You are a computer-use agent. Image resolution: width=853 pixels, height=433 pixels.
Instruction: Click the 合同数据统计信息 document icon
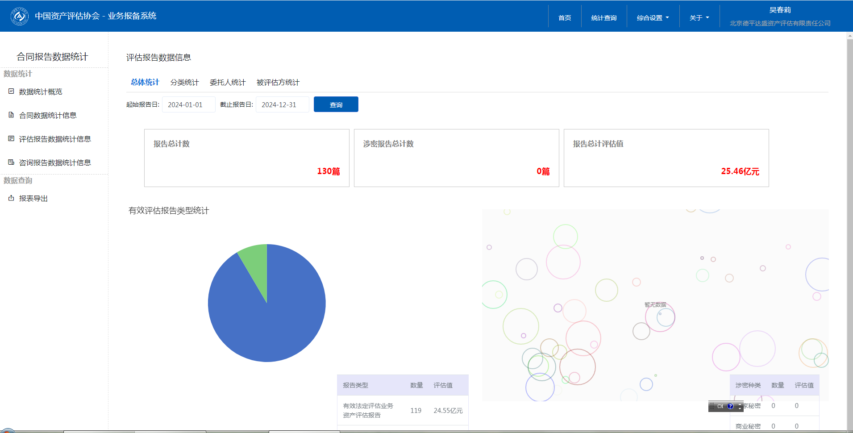[11, 115]
